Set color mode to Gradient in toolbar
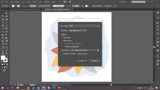160x90 pixels. click(x=4, y=64)
